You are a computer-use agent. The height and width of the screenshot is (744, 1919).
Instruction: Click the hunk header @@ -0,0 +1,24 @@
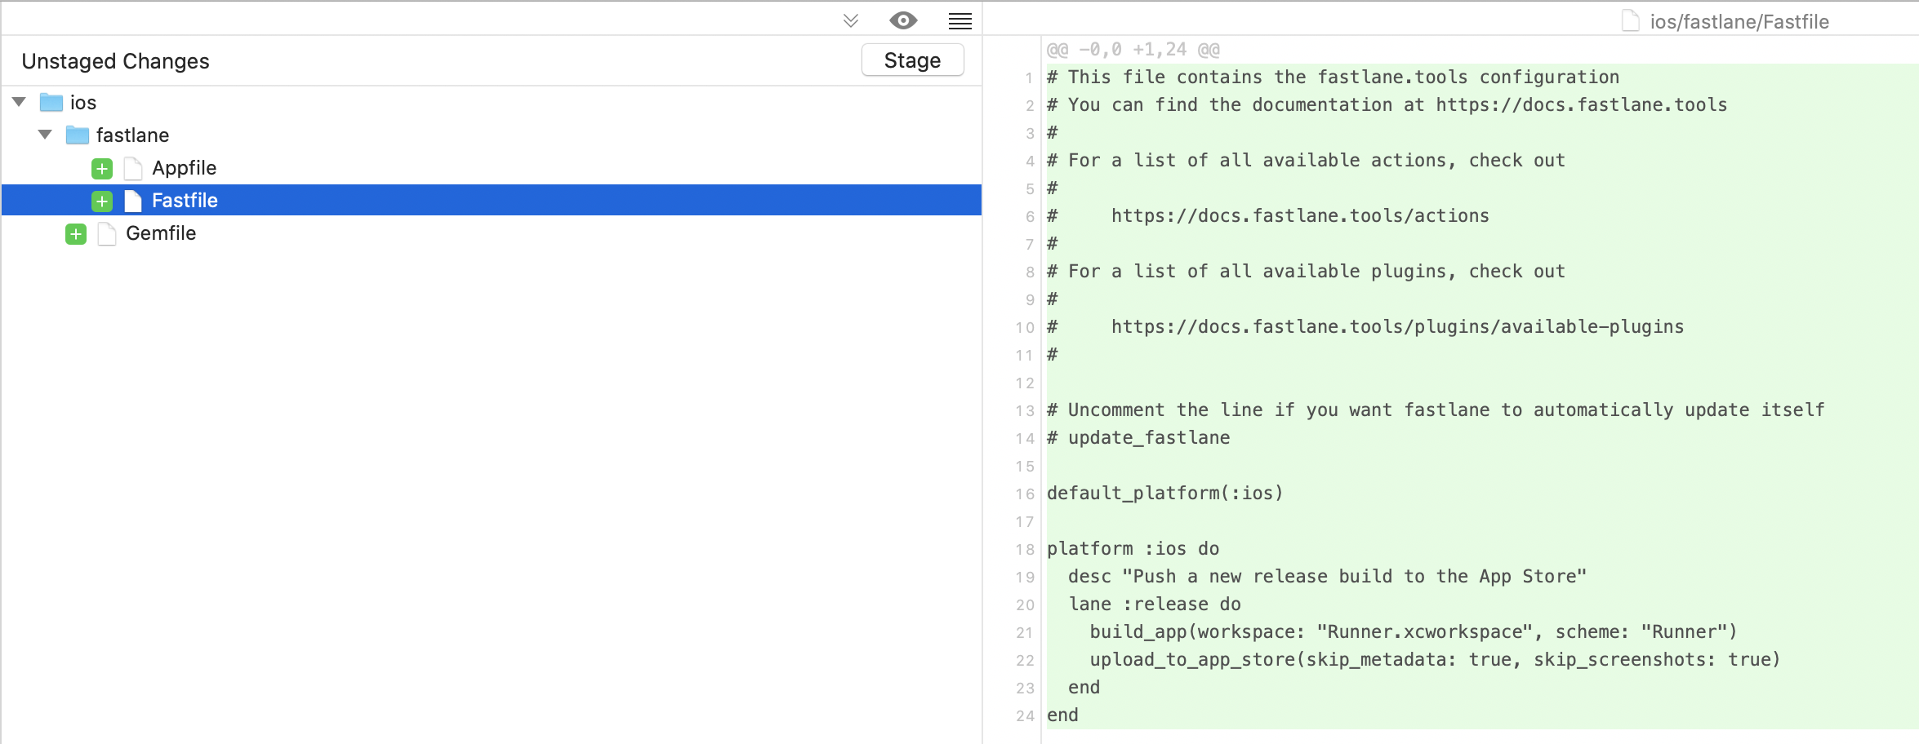(x=1133, y=50)
